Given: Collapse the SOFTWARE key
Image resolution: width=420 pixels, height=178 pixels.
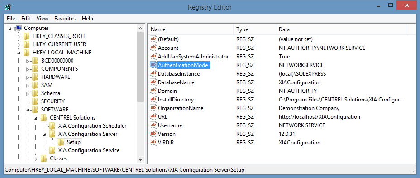Looking at the screenshot, I should 28,110.
